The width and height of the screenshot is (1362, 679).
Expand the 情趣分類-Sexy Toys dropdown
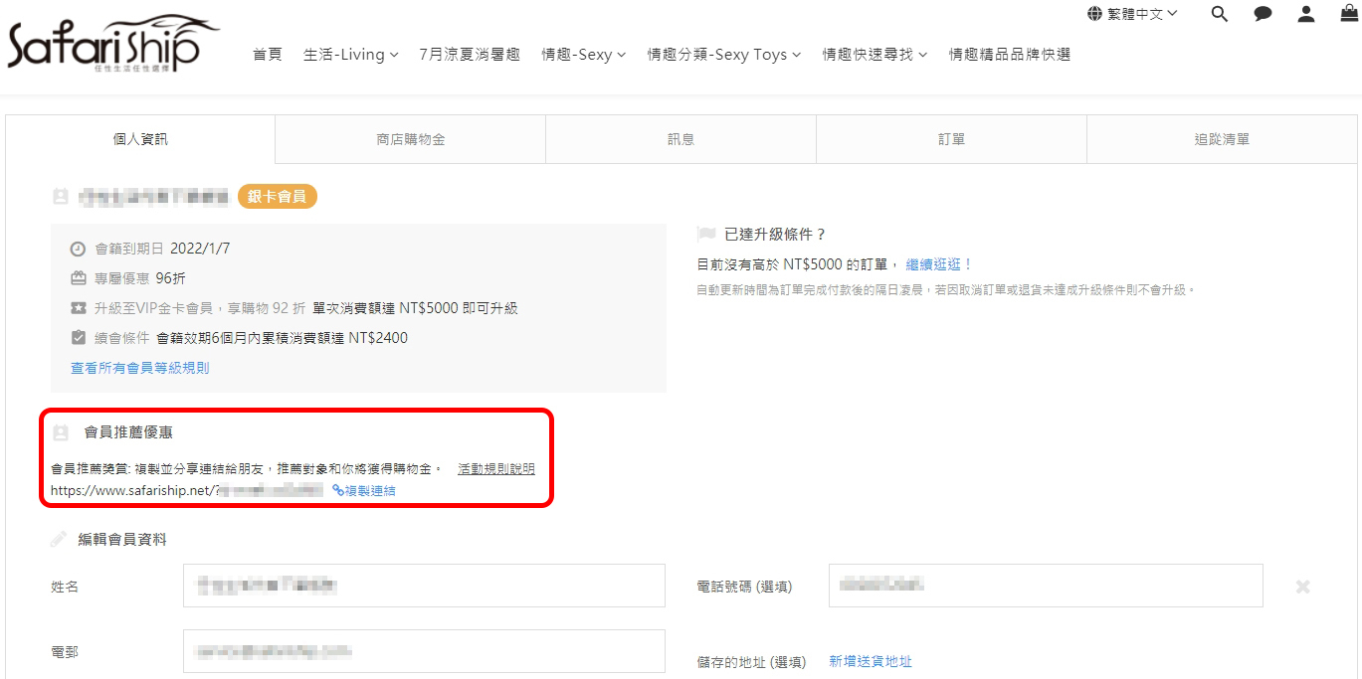724,54
